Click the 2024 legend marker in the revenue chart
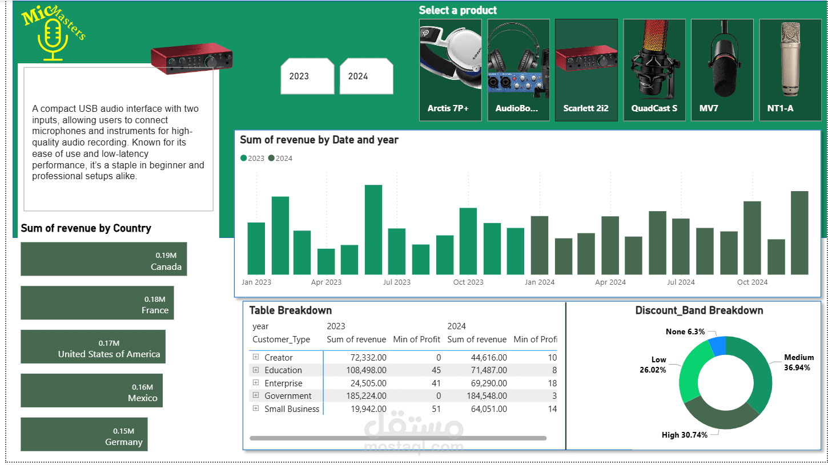This screenshot has height=465, width=828. pos(271,159)
